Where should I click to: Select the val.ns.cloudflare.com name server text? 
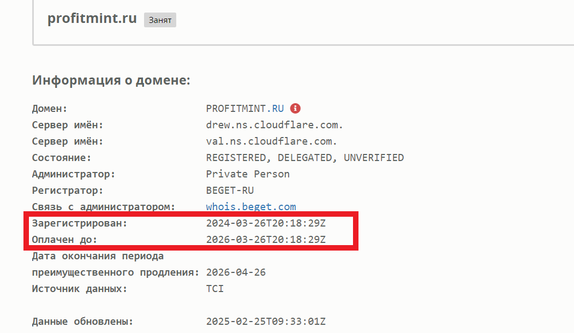pyautogui.click(x=271, y=141)
